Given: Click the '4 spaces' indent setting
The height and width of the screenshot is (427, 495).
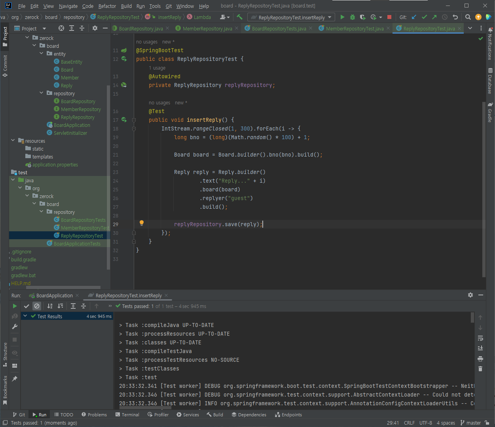Looking at the screenshot, I should [446, 423].
